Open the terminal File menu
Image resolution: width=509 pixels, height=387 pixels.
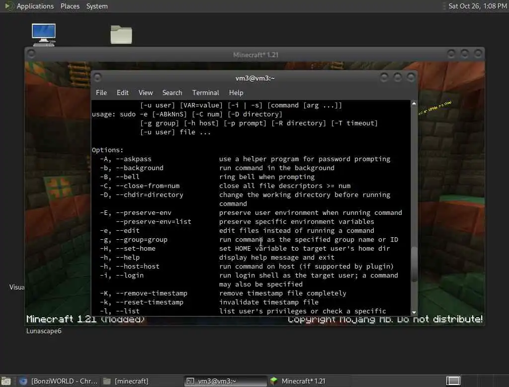[101, 93]
